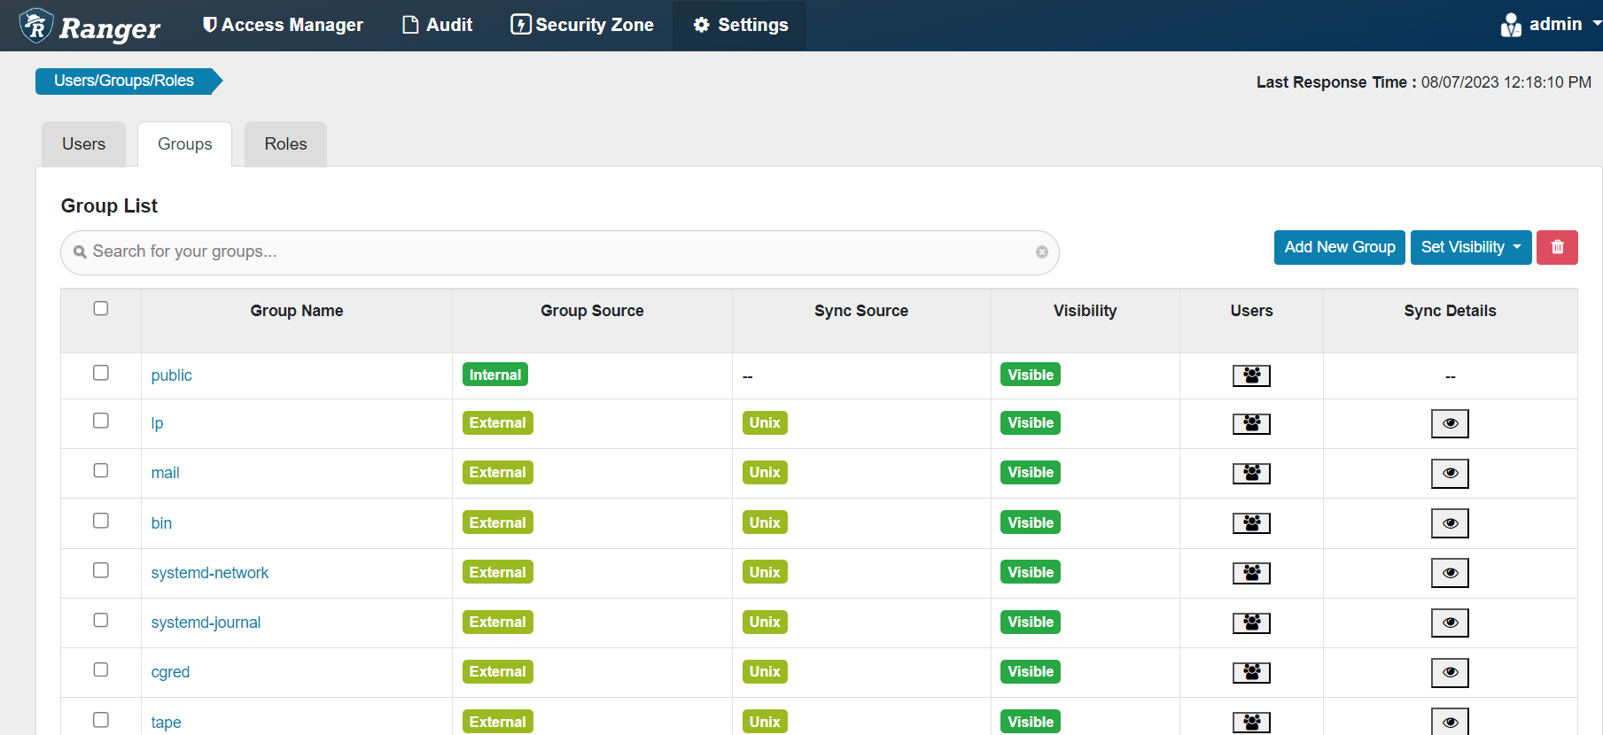Check the lp group checkbox

point(101,421)
